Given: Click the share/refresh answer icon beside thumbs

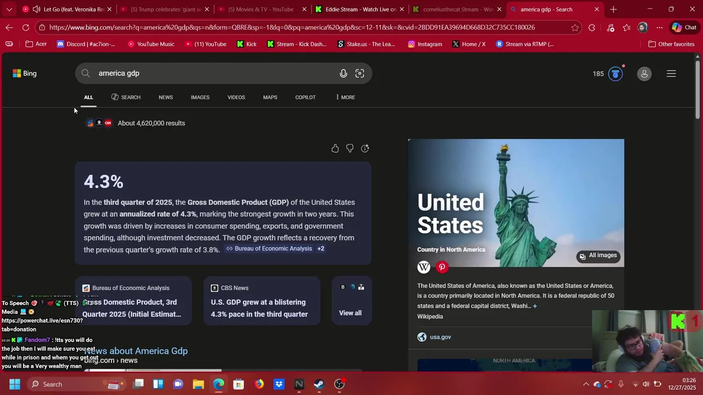Looking at the screenshot, I should (365, 148).
